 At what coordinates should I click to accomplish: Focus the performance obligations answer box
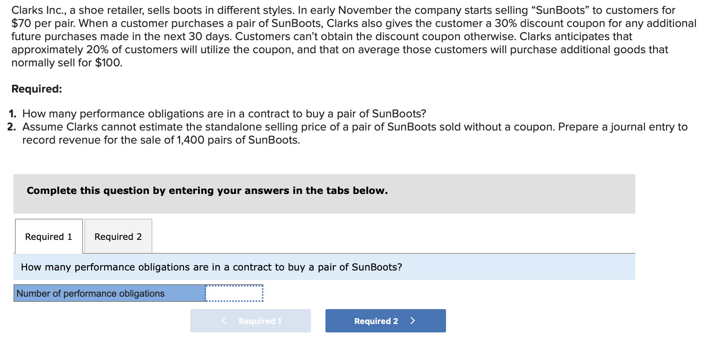tap(234, 293)
